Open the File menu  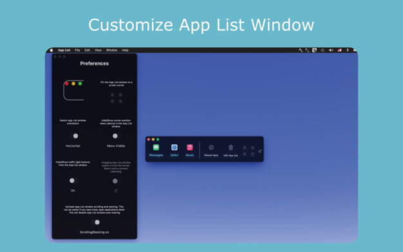pyautogui.click(x=77, y=50)
